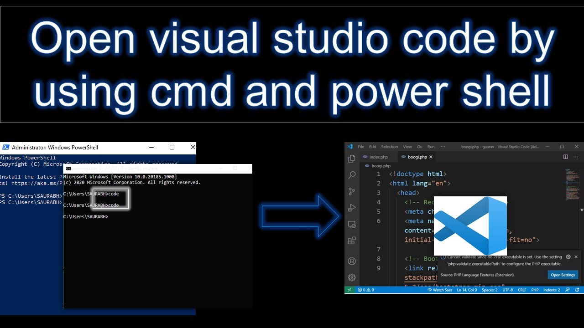Open Run and Debug view in VS Code
Image resolution: width=584 pixels, height=328 pixels.
click(x=352, y=208)
